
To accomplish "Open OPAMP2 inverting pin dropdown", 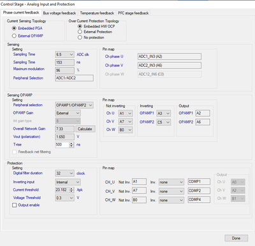I will coord(164,122).
